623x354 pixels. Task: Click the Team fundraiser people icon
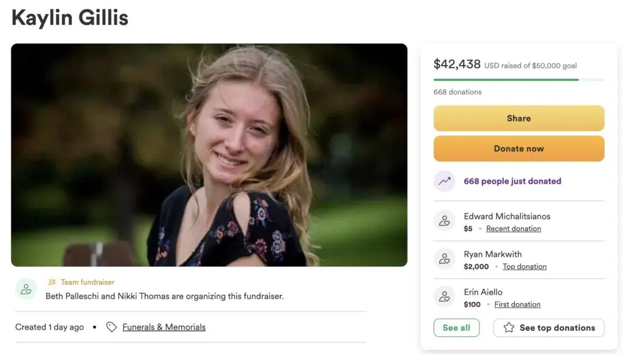52,282
